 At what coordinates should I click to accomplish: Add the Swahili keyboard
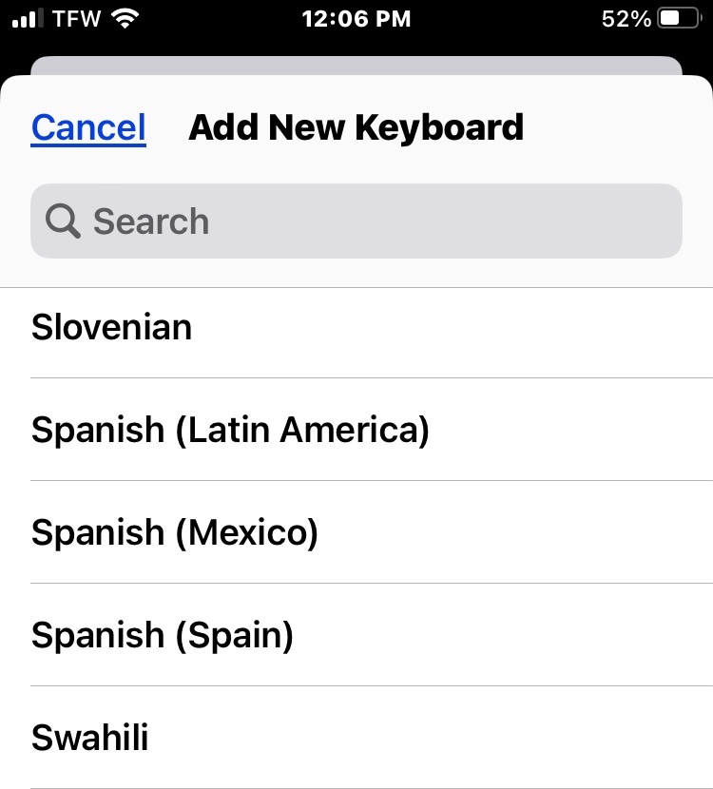356,738
